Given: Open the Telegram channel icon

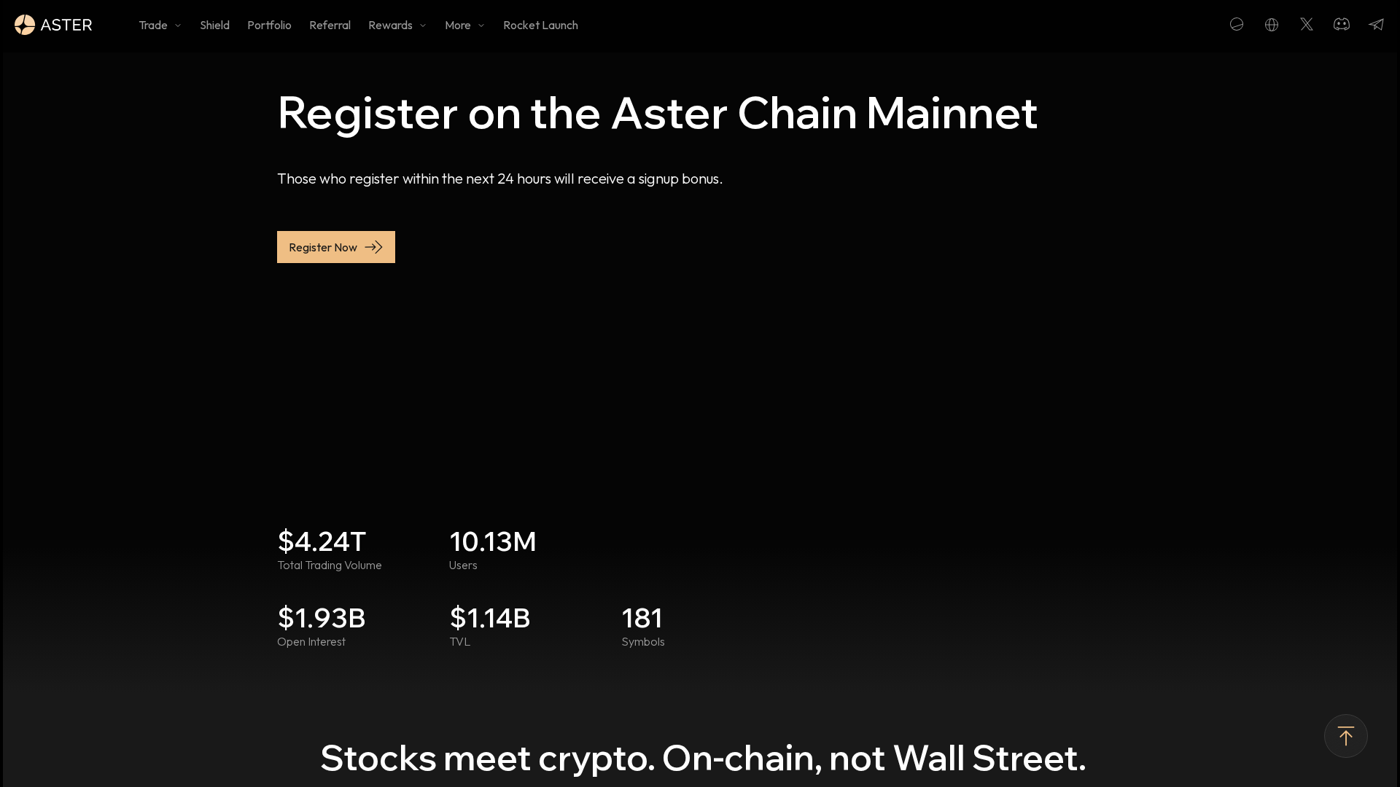Looking at the screenshot, I should [x=1376, y=24].
